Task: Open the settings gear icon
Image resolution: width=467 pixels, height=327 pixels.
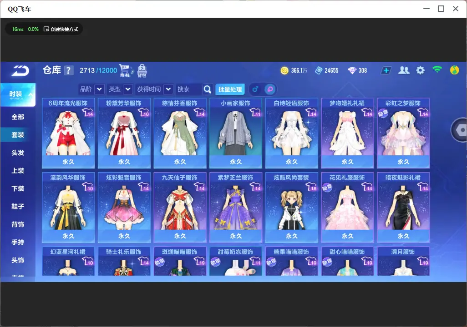Action: [420, 70]
